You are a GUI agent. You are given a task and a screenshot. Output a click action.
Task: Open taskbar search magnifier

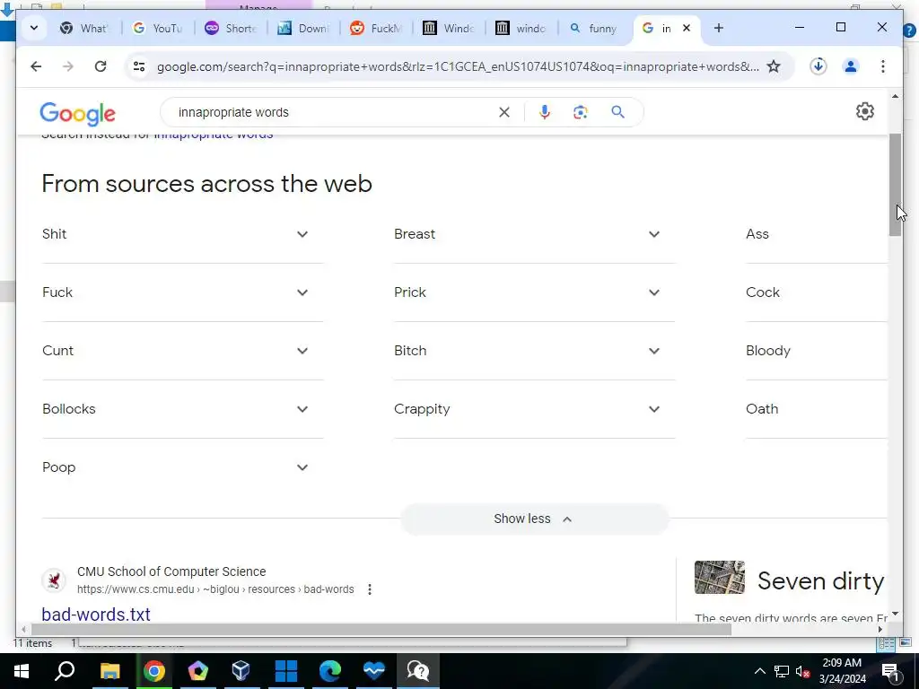click(65, 671)
